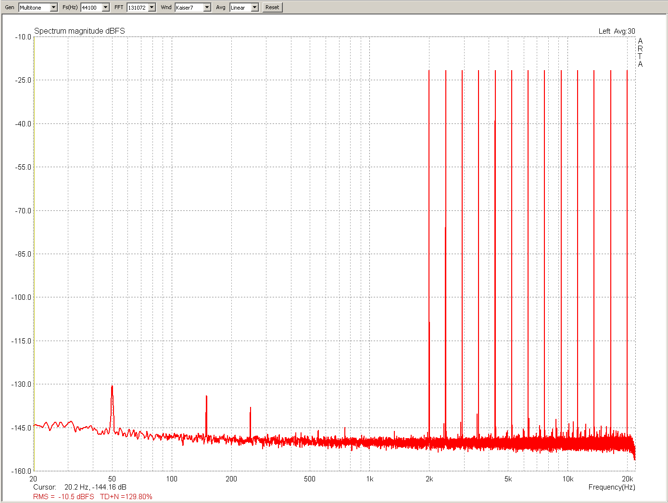
Task: Click the RMS -10.5 dBFS readout
Action: (63, 497)
